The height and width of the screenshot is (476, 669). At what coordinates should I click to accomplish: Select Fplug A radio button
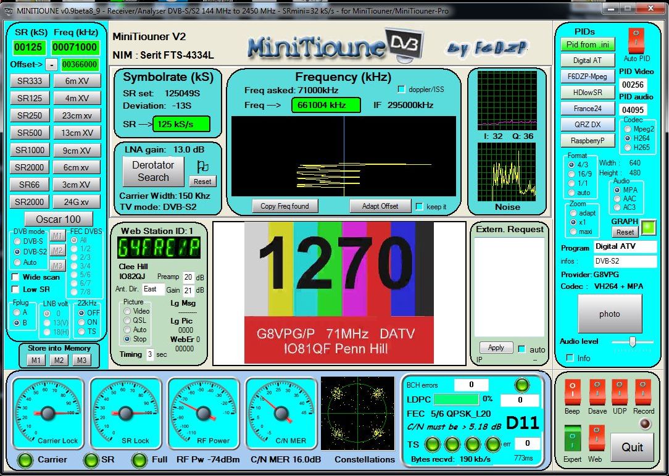click(17, 312)
